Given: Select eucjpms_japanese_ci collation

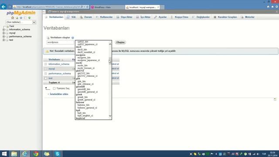Looking at the screenshot, I should coord(88,60).
